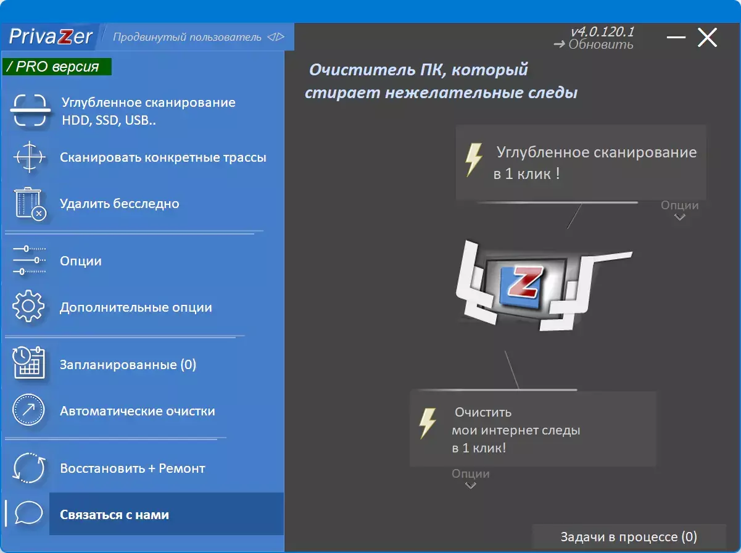Click the restore and repair arrows icon
This screenshot has width=741, height=553.
pyautogui.click(x=29, y=468)
